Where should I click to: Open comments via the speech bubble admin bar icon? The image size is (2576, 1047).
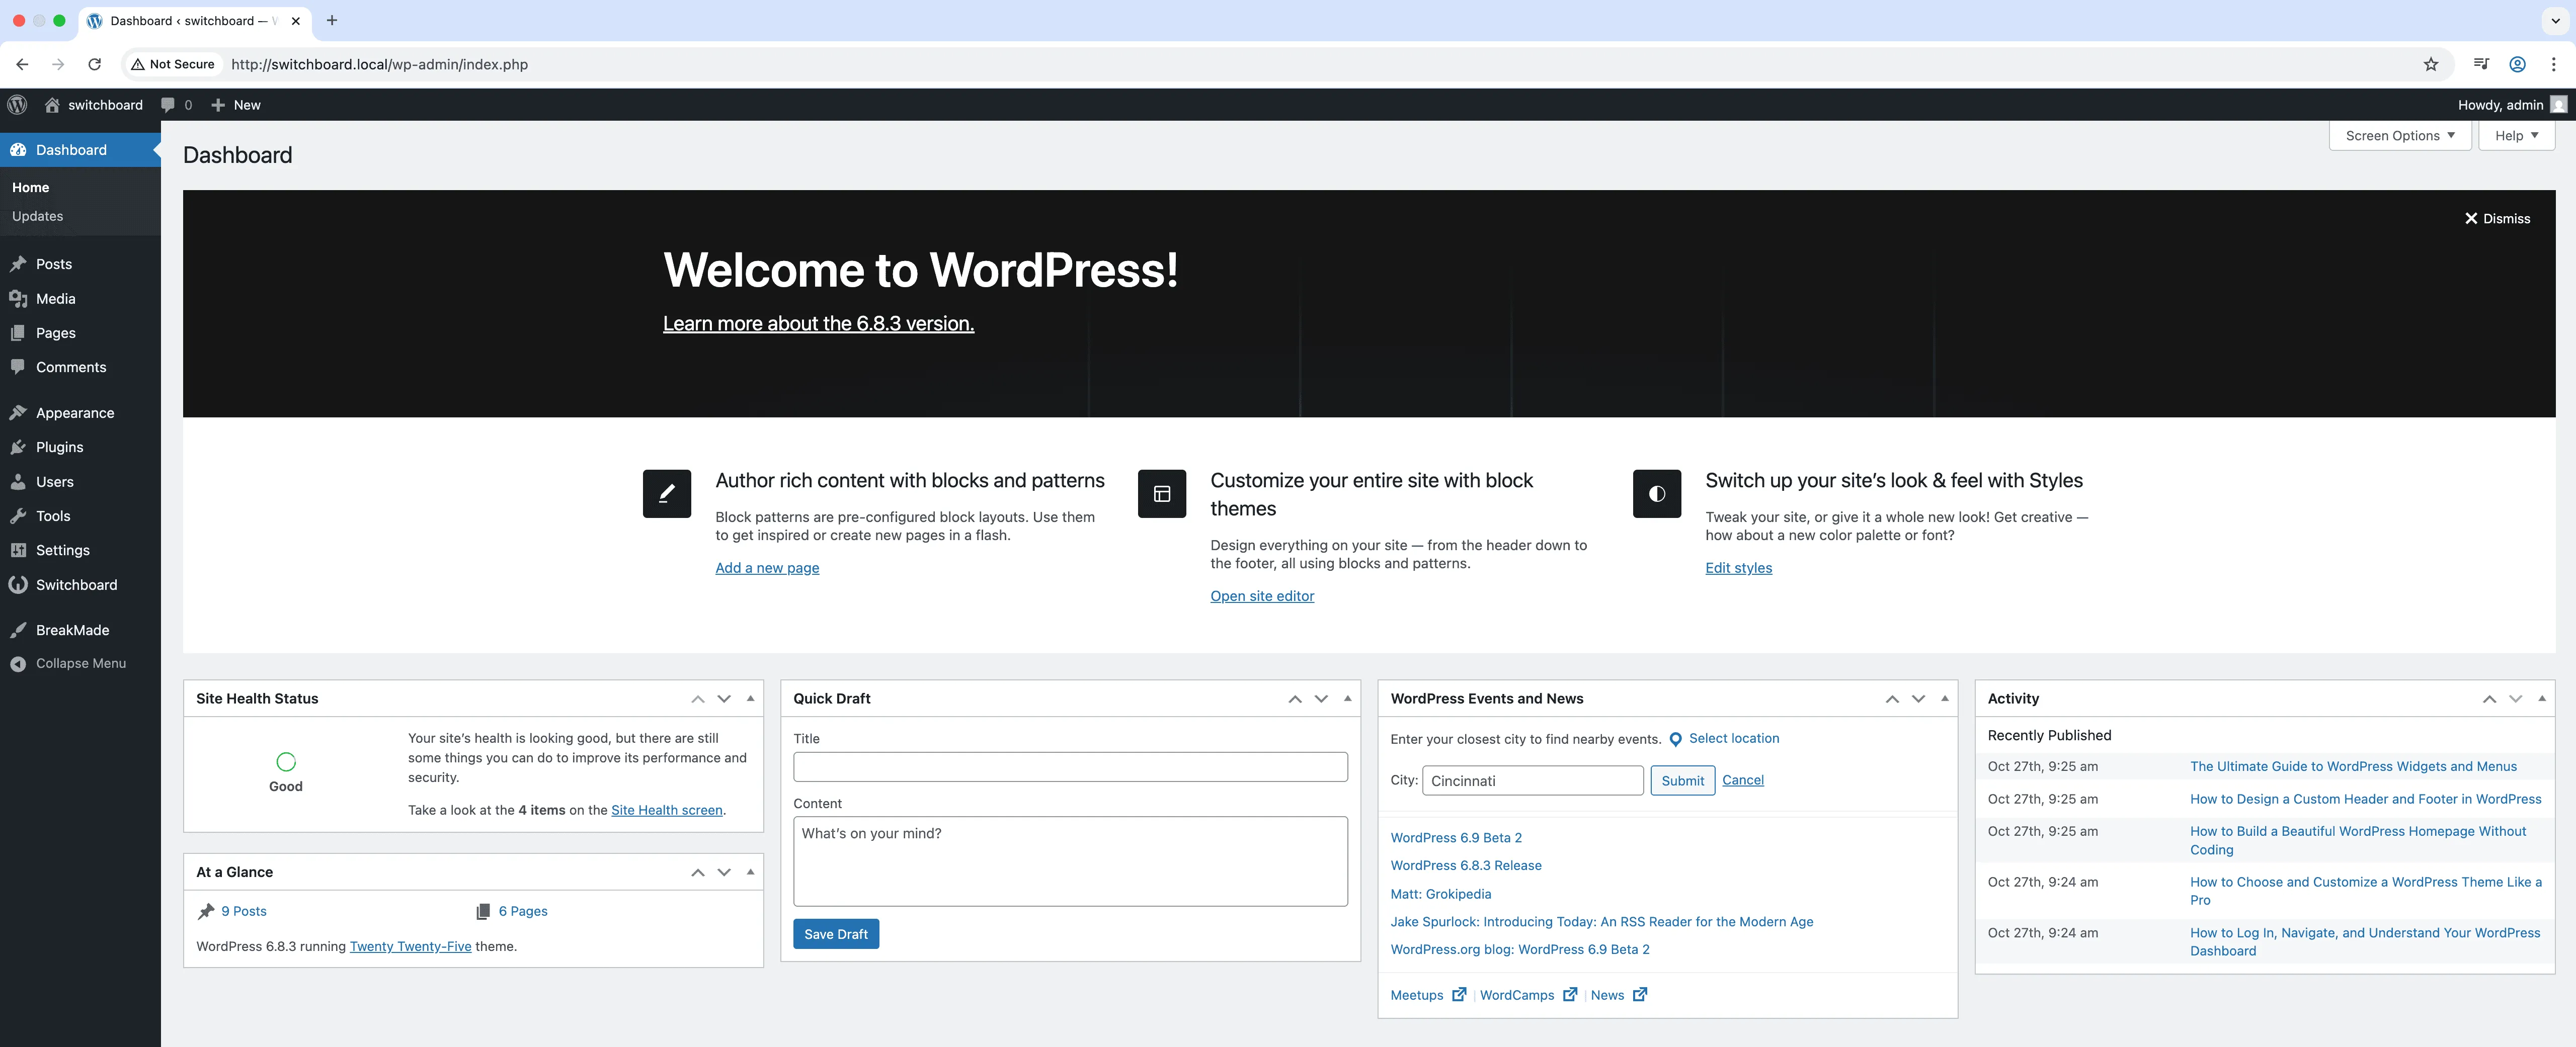(168, 104)
